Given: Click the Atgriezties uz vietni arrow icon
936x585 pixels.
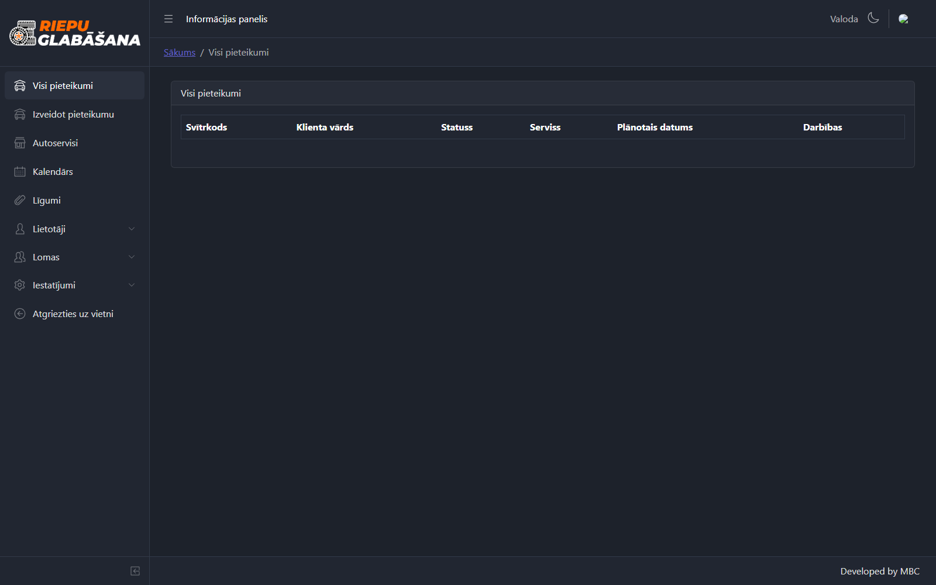Looking at the screenshot, I should [20, 314].
